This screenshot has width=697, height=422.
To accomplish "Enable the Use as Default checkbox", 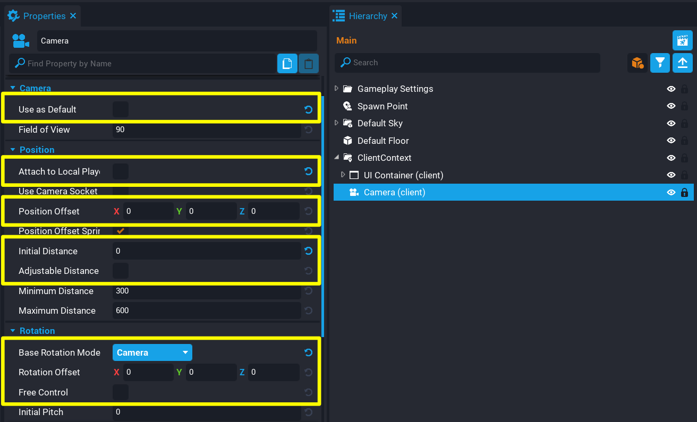I will [x=121, y=110].
